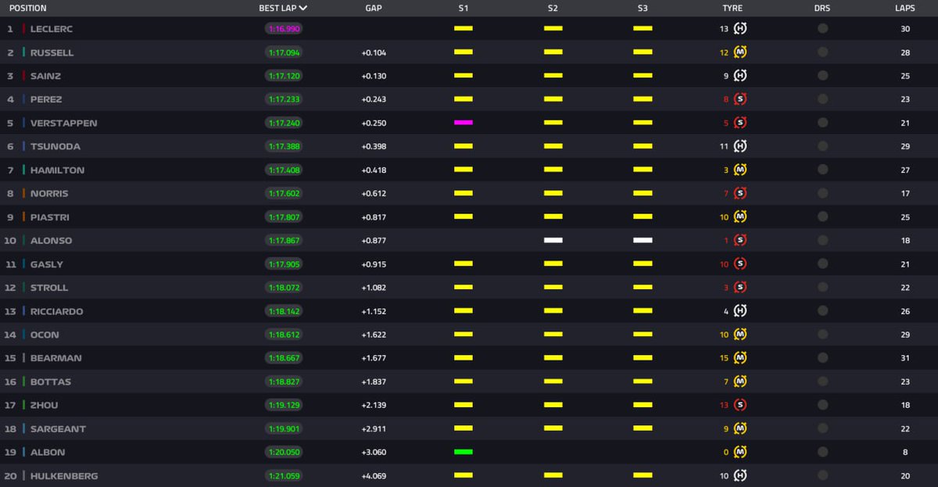Click Alonso's DRS indicator dot

[x=822, y=240]
